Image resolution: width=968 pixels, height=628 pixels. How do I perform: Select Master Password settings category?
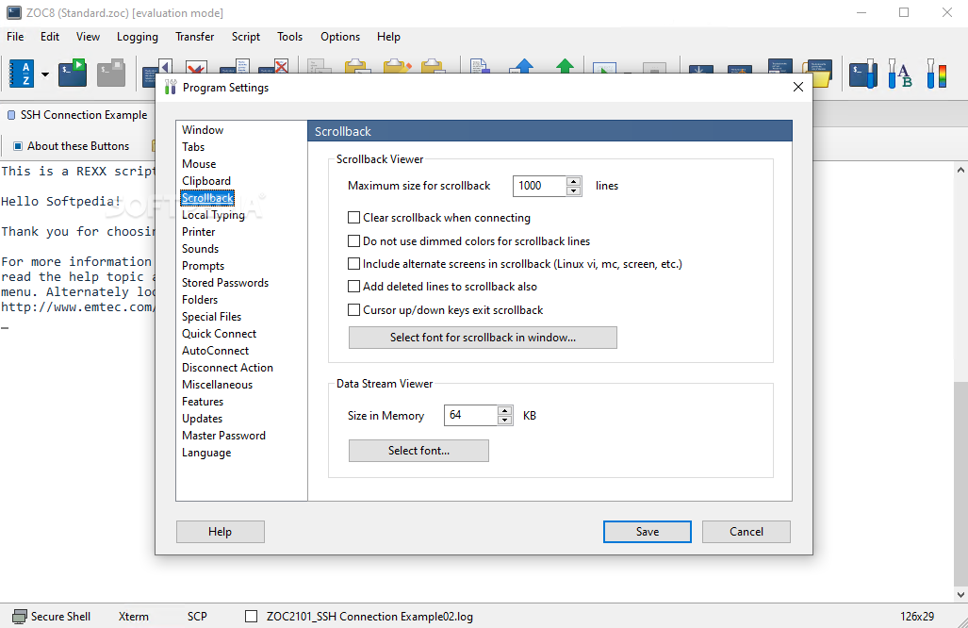pos(223,436)
